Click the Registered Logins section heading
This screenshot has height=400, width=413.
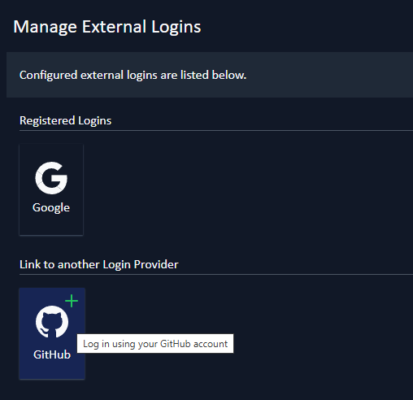[65, 120]
